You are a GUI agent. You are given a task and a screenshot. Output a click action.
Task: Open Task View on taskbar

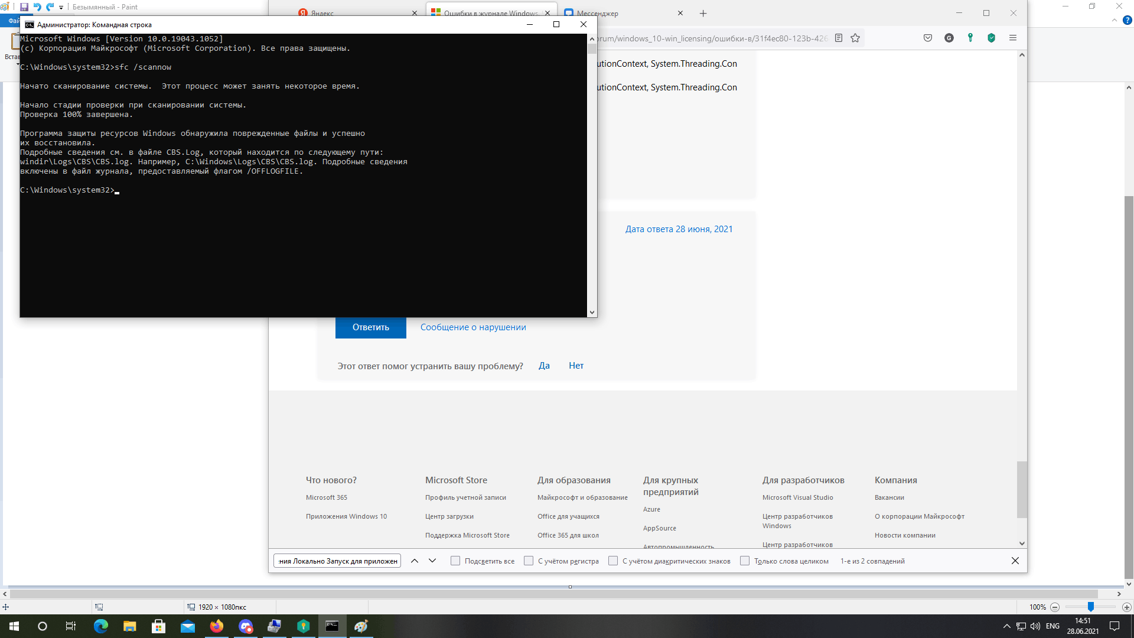tap(71, 626)
